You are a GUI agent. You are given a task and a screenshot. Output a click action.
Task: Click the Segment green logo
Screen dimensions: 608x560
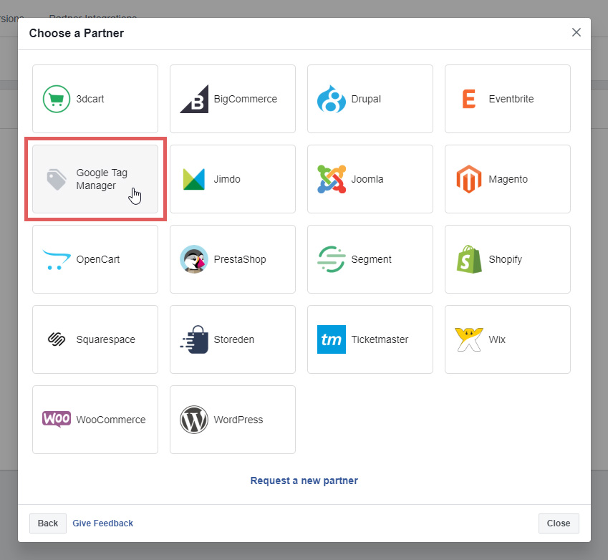(331, 259)
